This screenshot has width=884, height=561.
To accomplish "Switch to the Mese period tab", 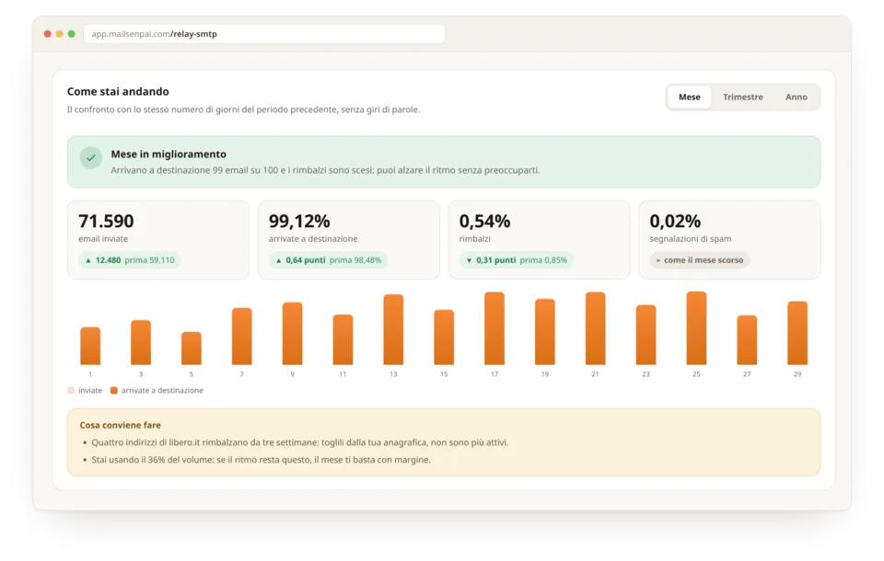I will pyautogui.click(x=689, y=97).
